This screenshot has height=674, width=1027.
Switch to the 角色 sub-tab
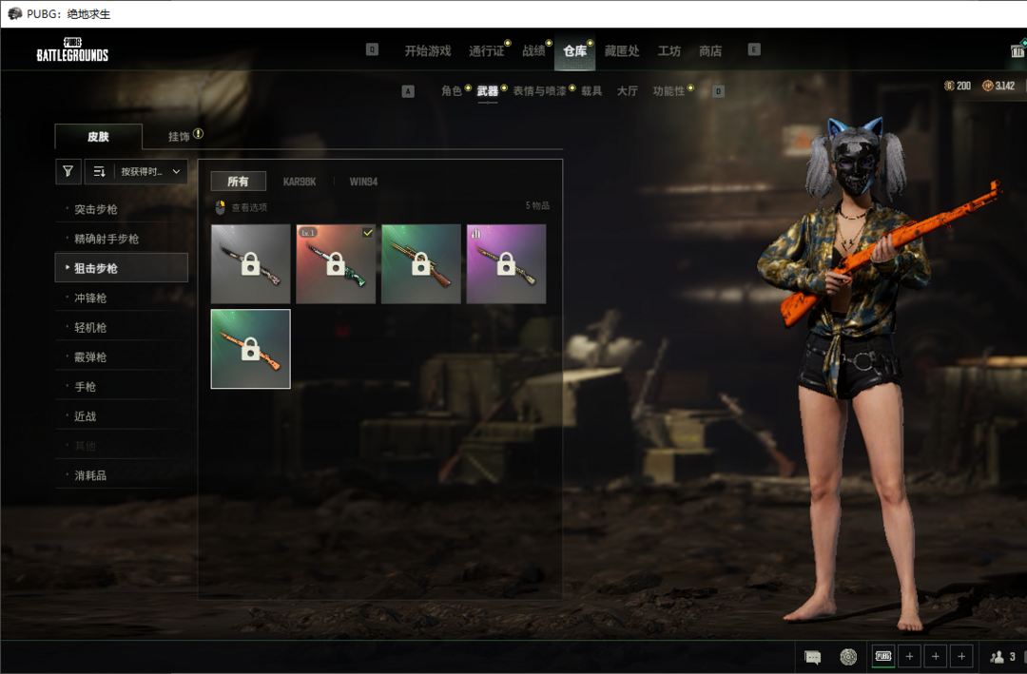(x=452, y=91)
